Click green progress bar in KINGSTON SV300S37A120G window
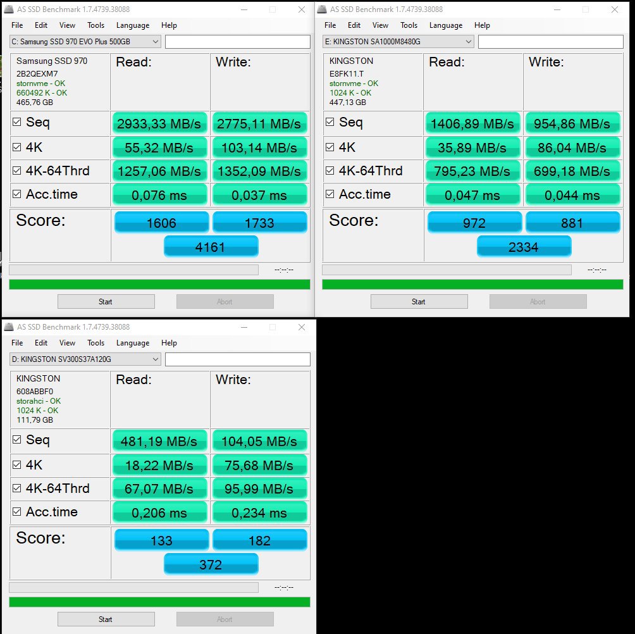 click(159, 602)
